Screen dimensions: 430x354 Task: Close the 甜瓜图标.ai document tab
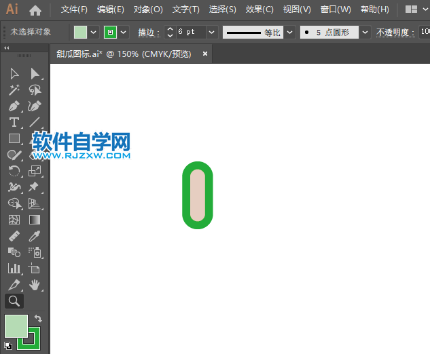click(x=205, y=54)
